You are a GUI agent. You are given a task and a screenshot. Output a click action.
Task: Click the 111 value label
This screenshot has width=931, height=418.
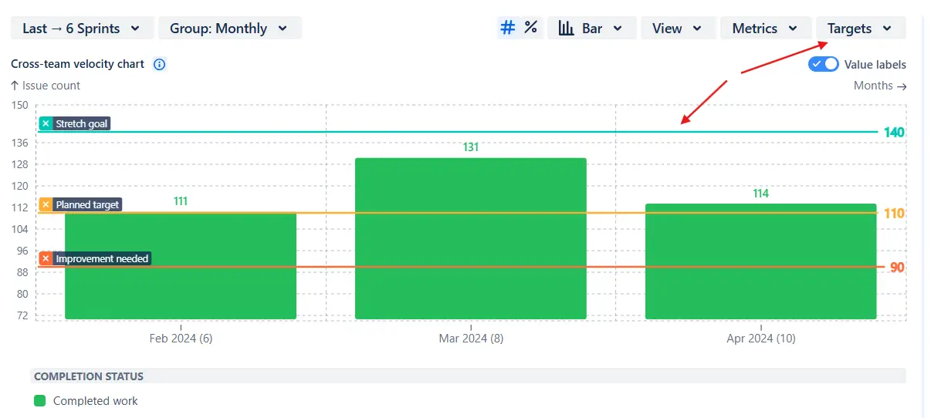click(x=181, y=201)
